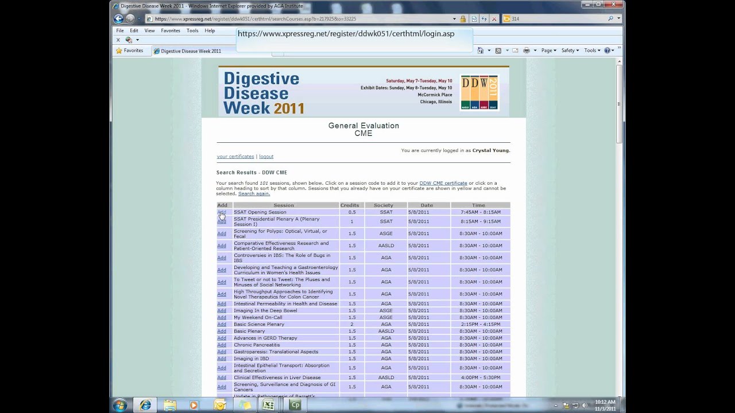
Task: Expand the Page menu dropdown
Action: click(548, 50)
